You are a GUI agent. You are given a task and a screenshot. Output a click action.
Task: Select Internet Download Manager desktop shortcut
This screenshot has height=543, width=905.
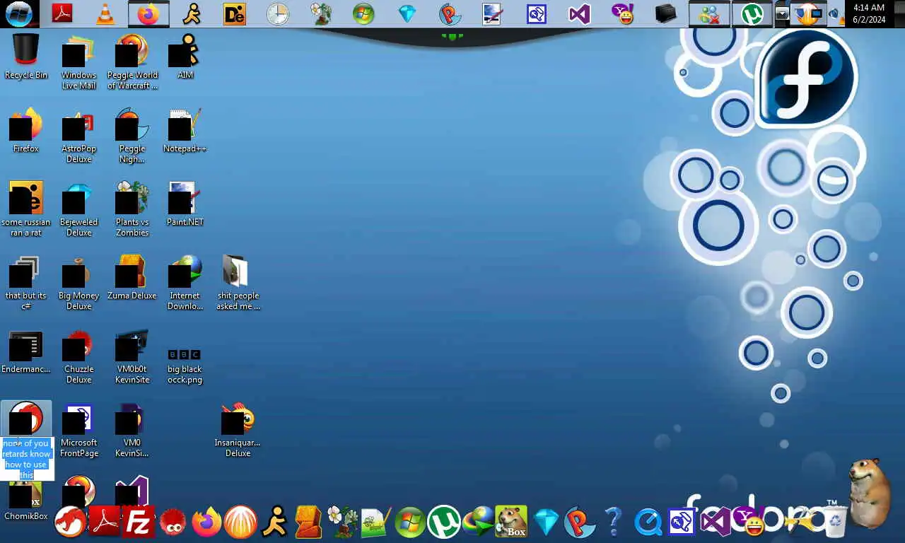[x=185, y=282]
